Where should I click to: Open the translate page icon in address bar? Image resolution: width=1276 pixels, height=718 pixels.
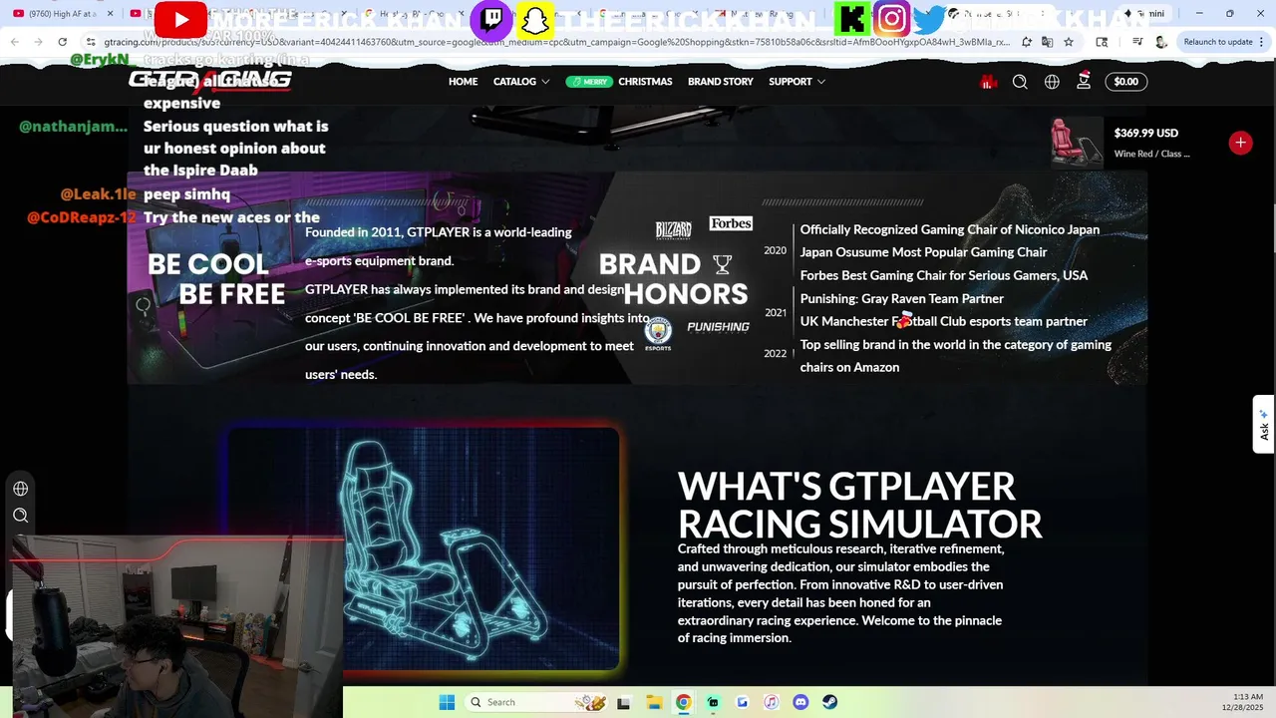pos(1048,42)
